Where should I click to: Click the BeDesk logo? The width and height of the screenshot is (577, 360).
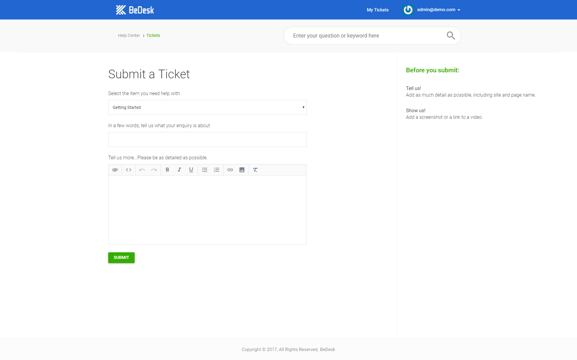135,10
